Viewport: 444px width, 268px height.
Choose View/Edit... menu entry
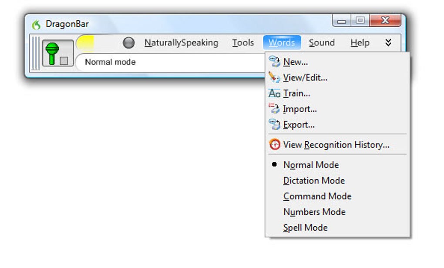337,77
